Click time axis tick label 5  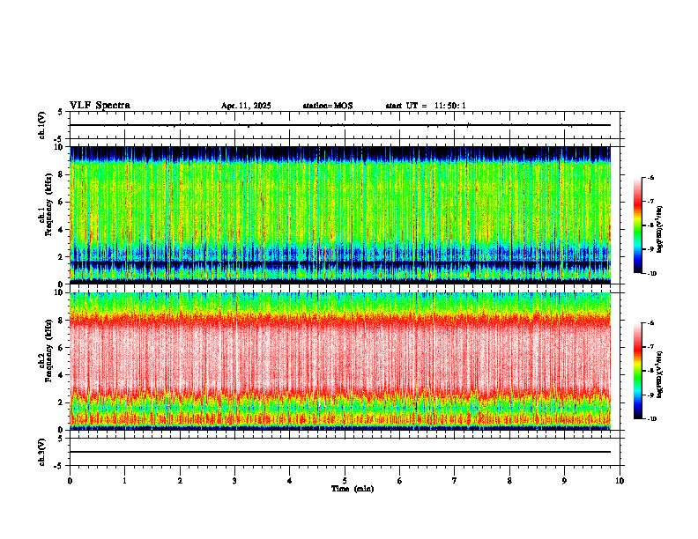click(345, 481)
